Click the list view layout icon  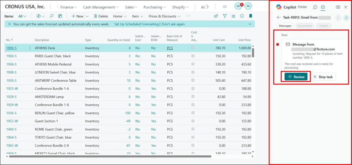(x=233, y=16)
